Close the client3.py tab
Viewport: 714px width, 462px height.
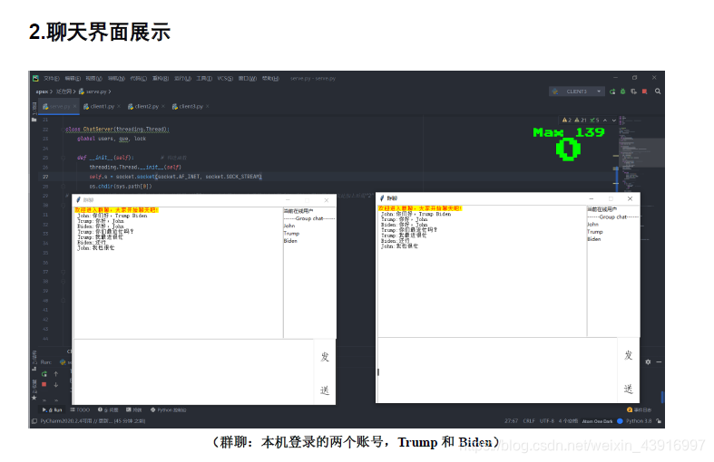click(x=207, y=106)
